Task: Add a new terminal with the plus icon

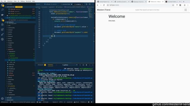Action: pos(80,65)
